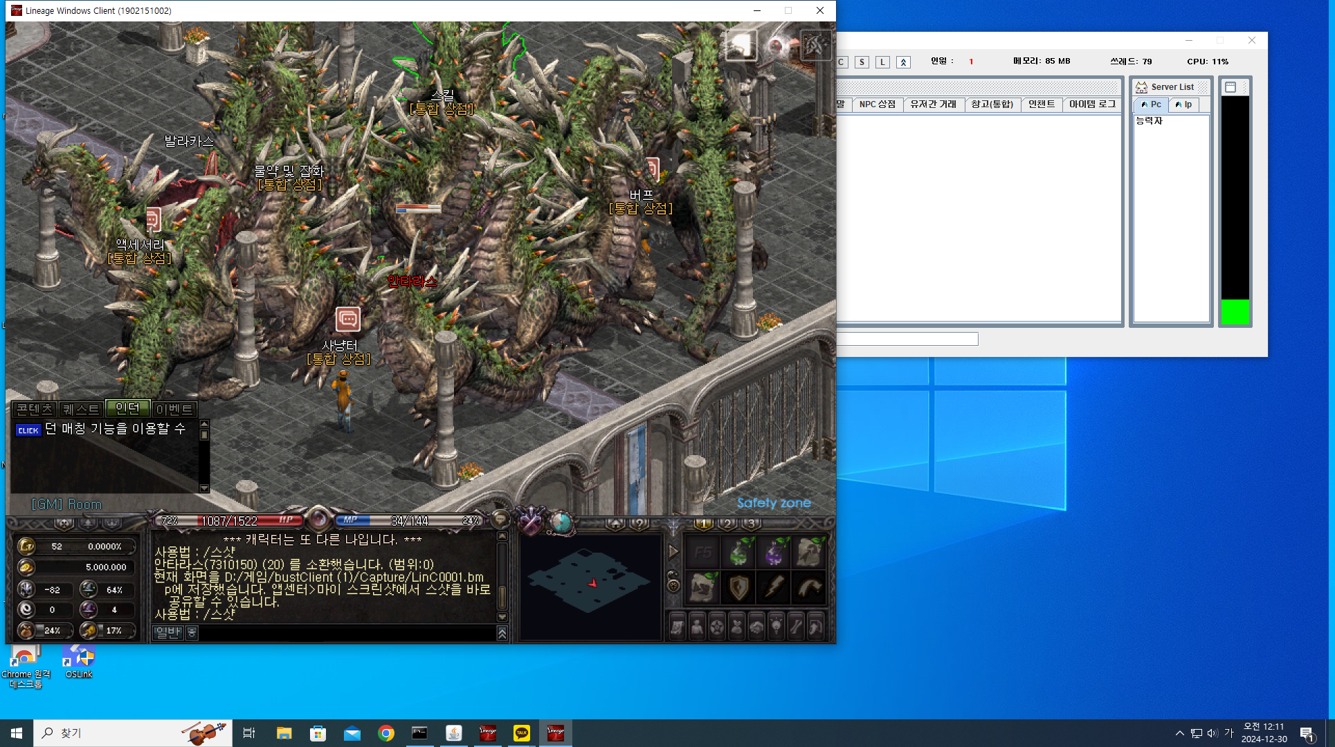Image resolution: width=1335 pixels, height=747 pixels.
Task: Open the NPC 상점 tab
Action: tap(878, 104)
